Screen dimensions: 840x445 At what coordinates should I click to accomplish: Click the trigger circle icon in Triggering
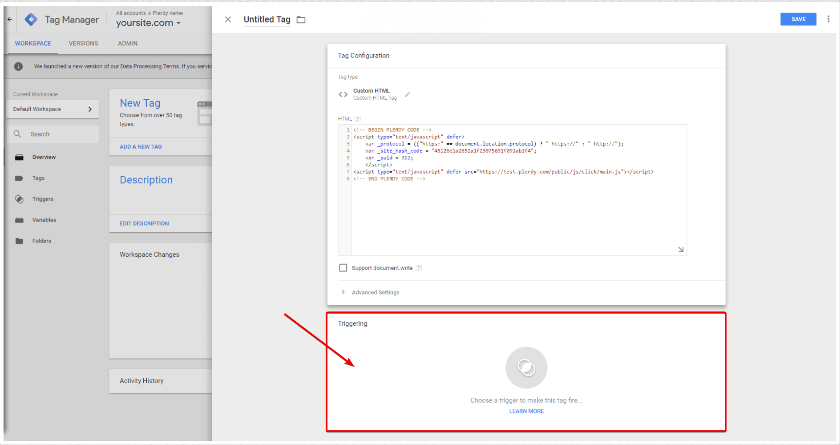pyautogui.click(x=526, y=368)
